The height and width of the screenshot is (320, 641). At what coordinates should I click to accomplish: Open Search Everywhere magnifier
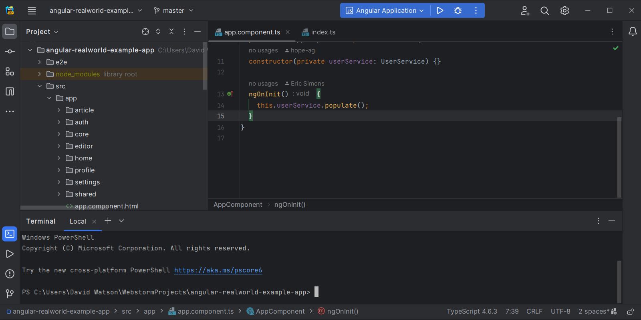pyautogui.click(x=544, y=11)
